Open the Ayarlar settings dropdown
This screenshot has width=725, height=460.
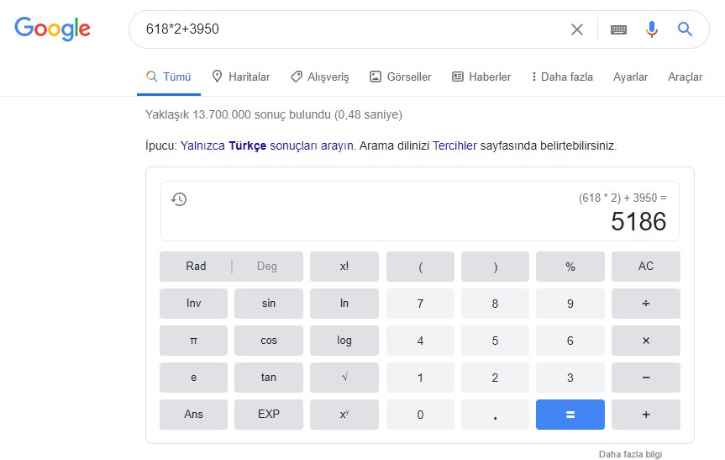[630, 77]
